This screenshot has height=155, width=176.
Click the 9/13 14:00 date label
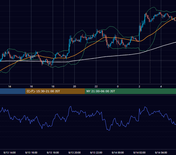[x=10, y=152]
